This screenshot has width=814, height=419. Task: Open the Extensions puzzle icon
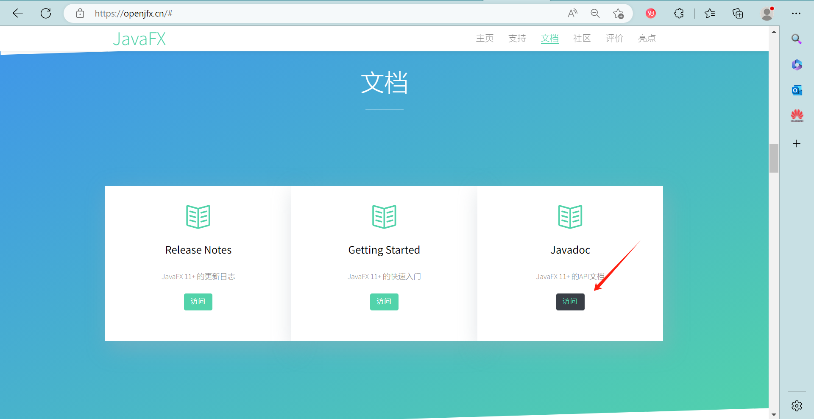(679, 13)
